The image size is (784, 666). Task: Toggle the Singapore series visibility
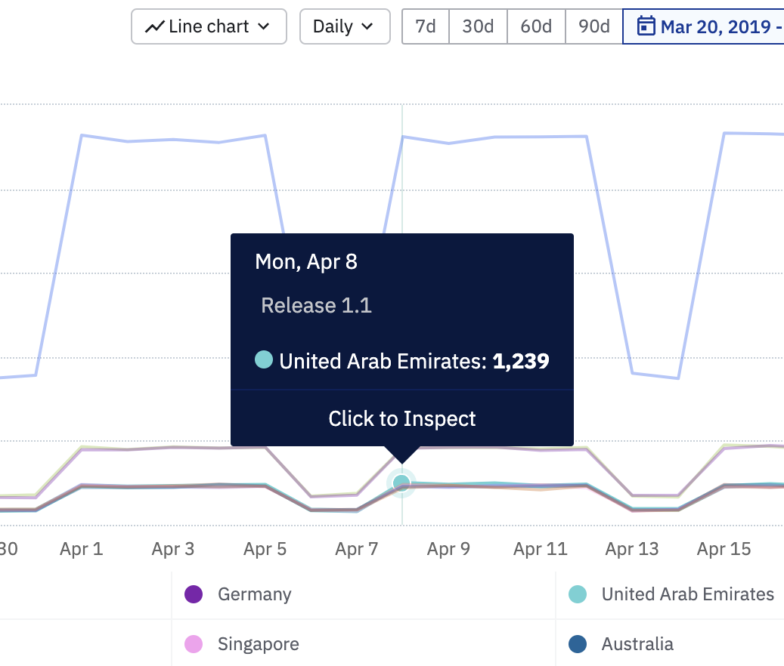click(x=258, y=644)
